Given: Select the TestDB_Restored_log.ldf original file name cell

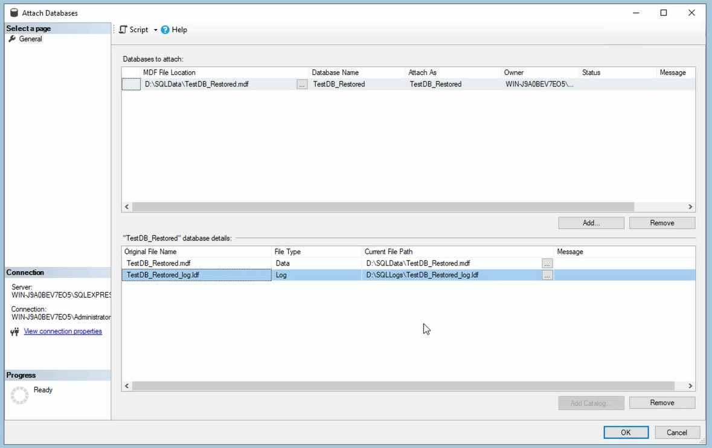Looking at the screenshot, I should click(197, 275).
